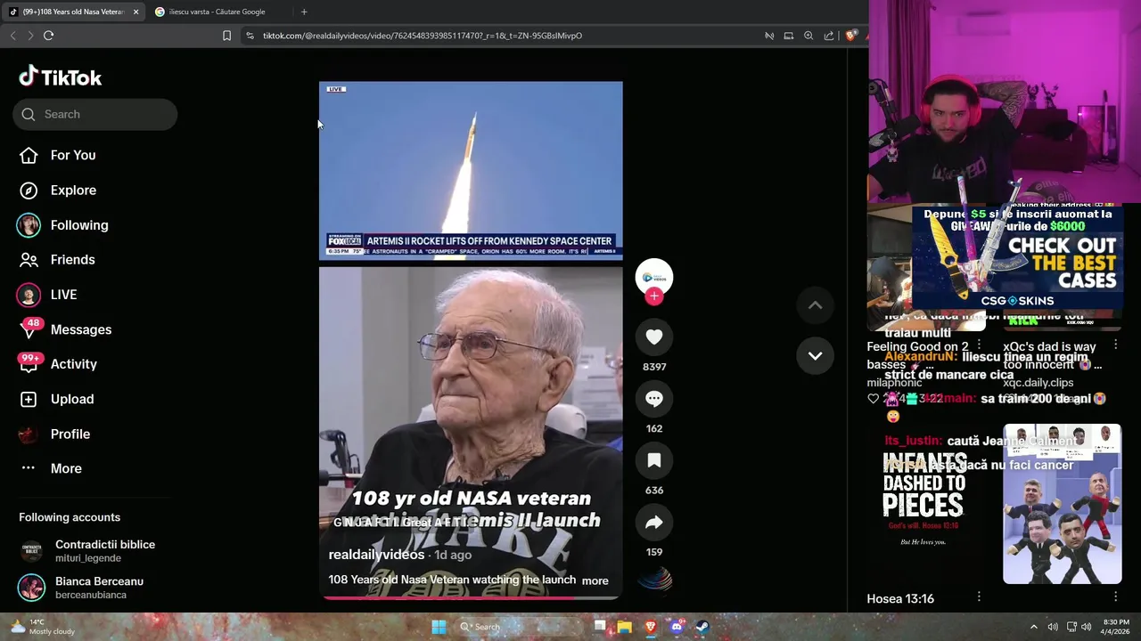Click the spinning sound disc icon
The image size is (1141, 641).
click(x=654, y=580)
